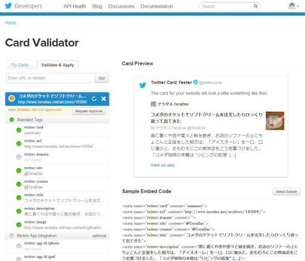The image size is (305, 261).
Task: Click the twitter:site '@TeraDas' value
Action: point(33,173)
